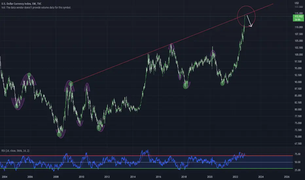Click the 92.500 price axis label

click(x=298, y=75)
